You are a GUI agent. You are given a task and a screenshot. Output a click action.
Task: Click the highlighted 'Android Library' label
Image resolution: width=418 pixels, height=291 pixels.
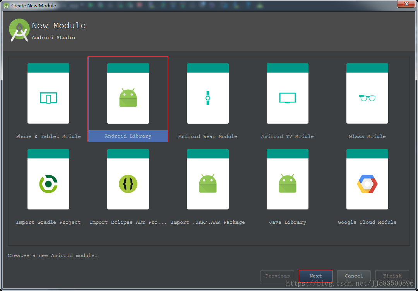[x=128, y=136]
